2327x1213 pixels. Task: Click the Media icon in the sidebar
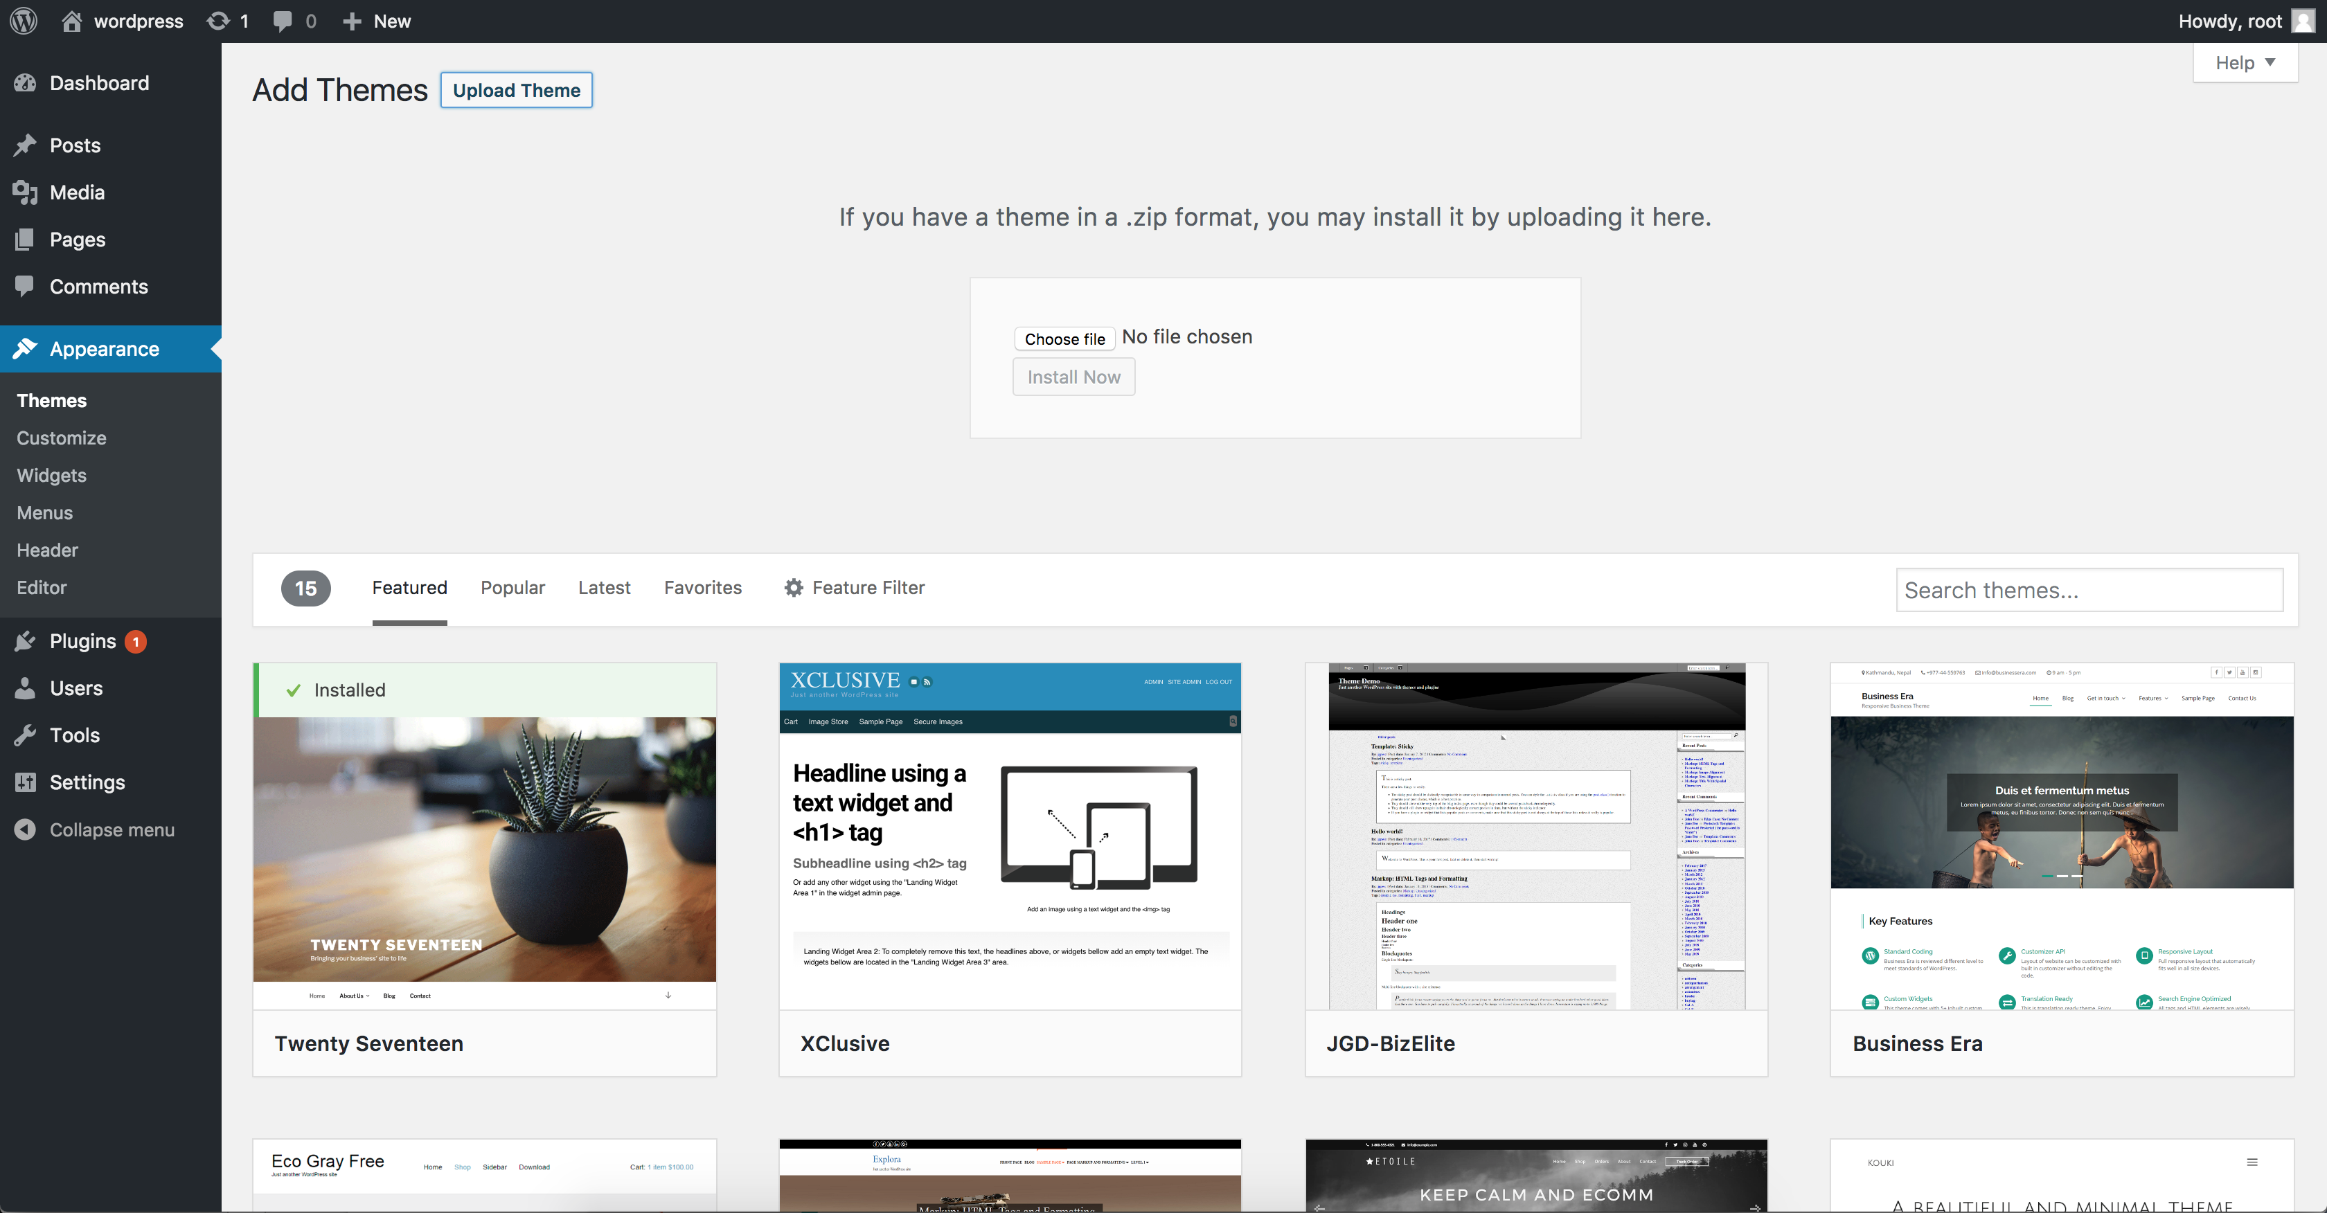coord(24,192)
